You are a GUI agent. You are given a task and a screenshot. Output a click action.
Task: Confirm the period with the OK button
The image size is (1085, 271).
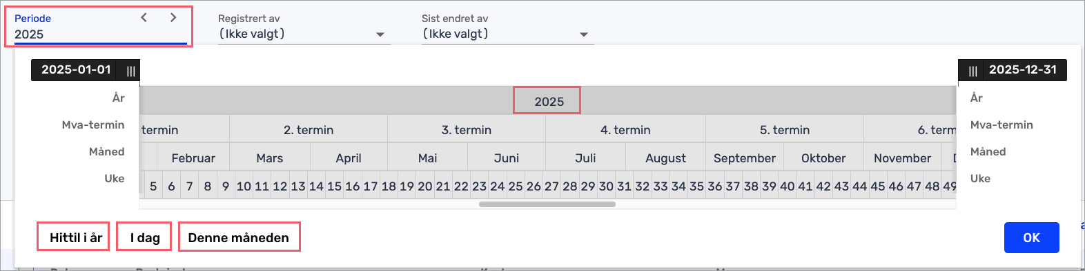coord(1031,237)
